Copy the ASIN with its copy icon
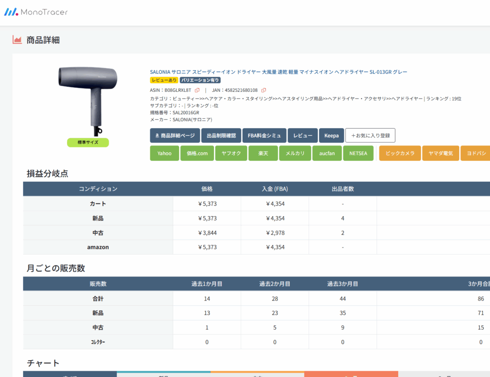490x377 pixels. (x=197, y=90)
